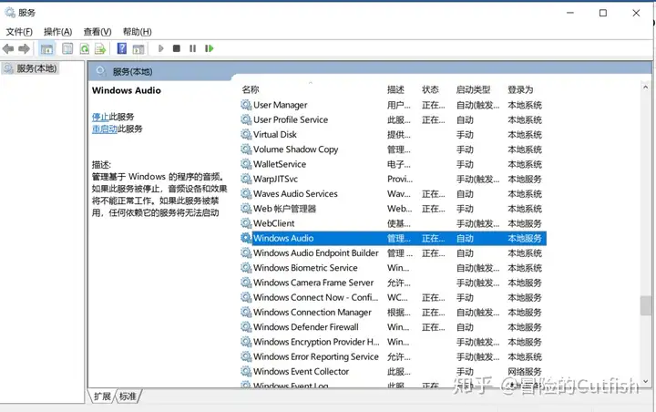Screen dimensions: 656x412
Task: Select the User Profile Service row
Action: click(x=392, y=119)
